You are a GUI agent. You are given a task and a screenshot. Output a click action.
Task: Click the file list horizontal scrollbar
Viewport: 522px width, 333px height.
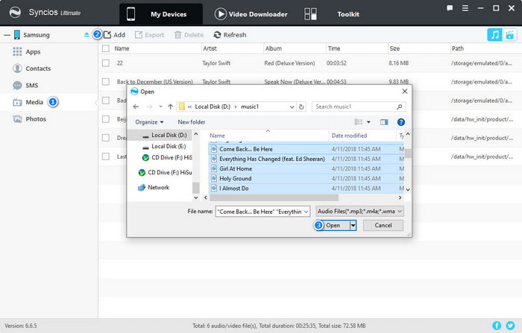[x=274, y=197]
